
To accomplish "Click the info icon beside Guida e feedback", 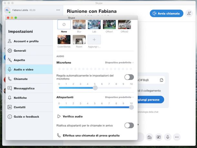I will (x=10, y=116).
